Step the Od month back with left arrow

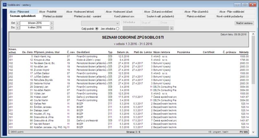17,23
